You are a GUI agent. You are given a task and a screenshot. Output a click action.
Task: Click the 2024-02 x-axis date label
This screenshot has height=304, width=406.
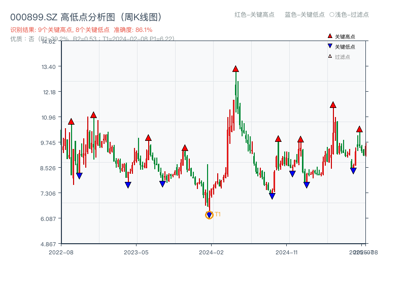click(211, 252)
